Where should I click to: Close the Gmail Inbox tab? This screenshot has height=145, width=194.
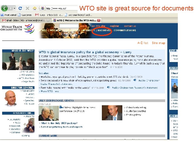point(48,20)
